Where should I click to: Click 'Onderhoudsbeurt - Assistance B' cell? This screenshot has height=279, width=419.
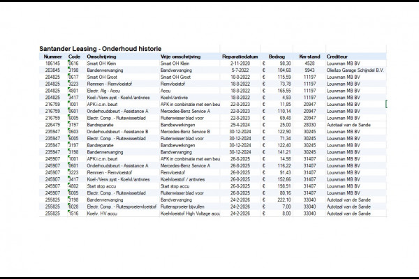pos(117,132)
